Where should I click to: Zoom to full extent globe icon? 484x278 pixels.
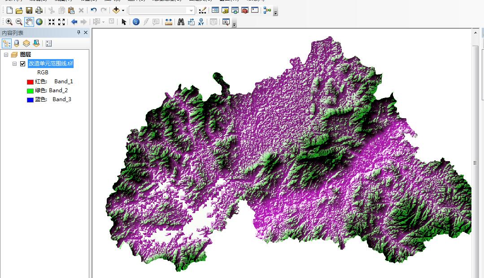coord(39,22)
